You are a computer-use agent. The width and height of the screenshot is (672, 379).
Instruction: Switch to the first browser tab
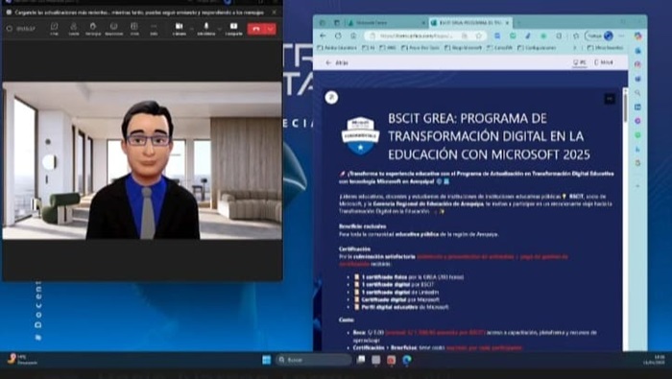point(387,22)
